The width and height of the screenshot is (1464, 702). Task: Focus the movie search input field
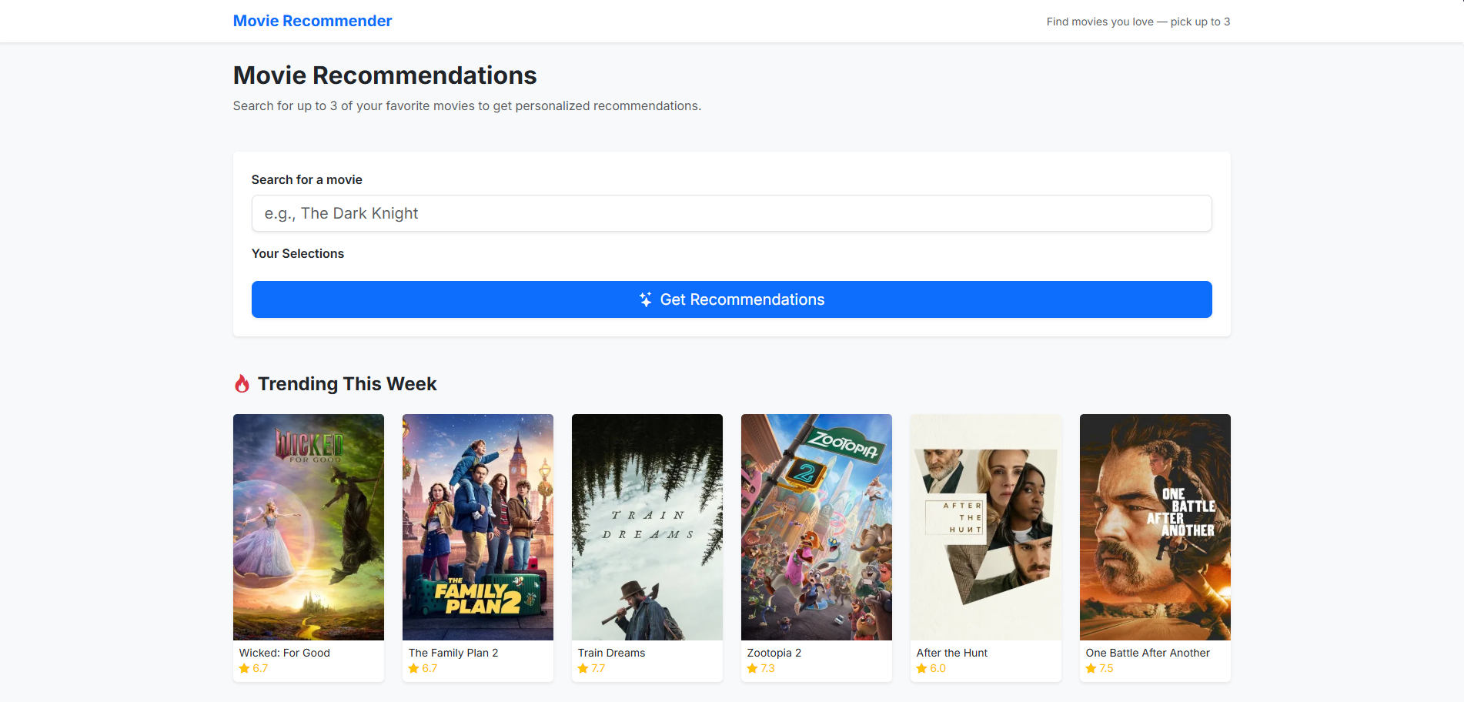pyautogui.click(x=731, y=213)
